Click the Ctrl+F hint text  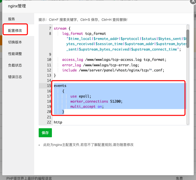coord(83,20)
